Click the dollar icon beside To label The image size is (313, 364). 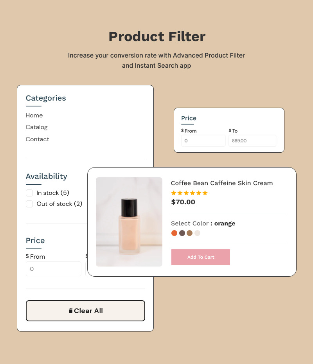(x=230, y=130)
